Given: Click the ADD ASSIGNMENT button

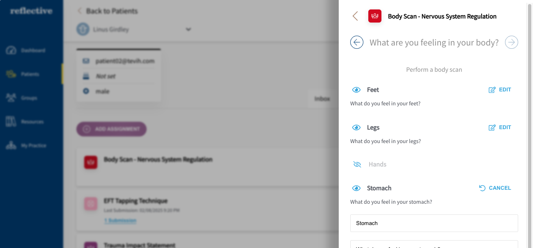Looking at the screenshot, I should click(x=111, y=129).
